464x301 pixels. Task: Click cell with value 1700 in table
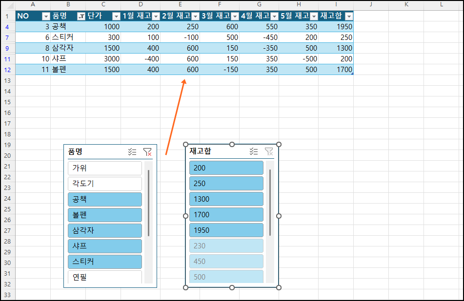pyautogui.click(x=336, y=70)
